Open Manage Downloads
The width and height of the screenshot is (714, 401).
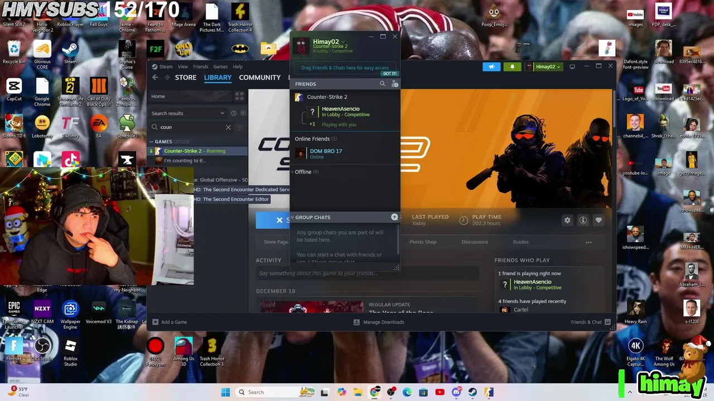click(379, 322)
